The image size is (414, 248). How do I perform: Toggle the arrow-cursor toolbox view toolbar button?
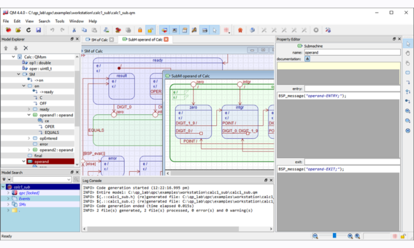click(x=214, y=30)
